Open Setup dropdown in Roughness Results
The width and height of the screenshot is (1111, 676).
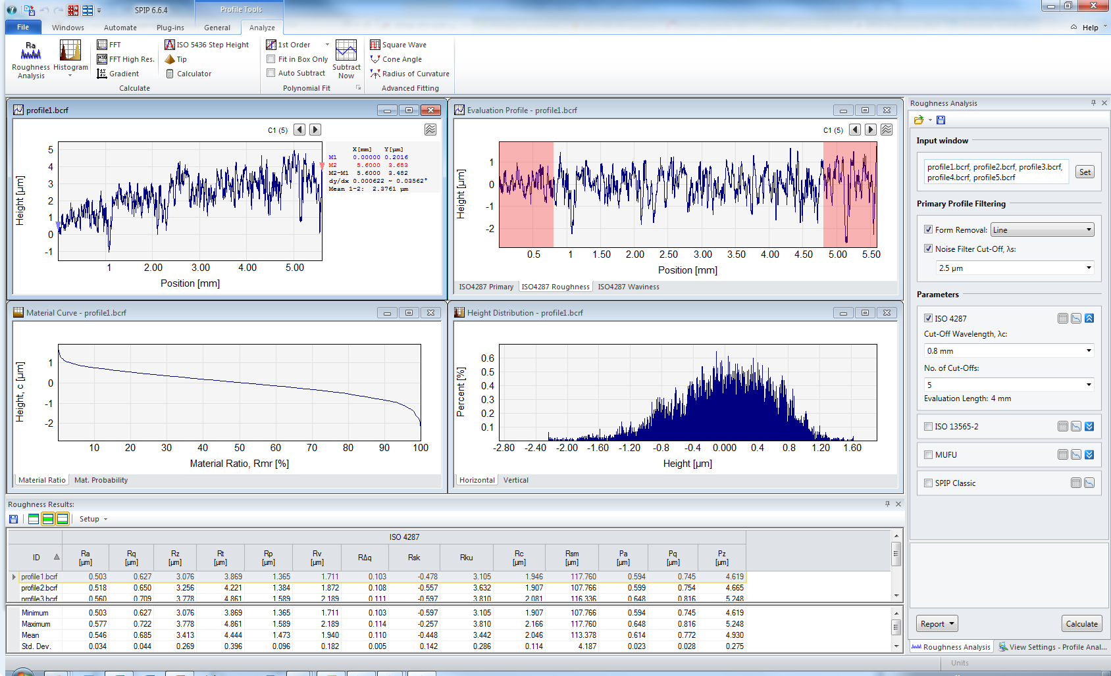pos(93,519)
